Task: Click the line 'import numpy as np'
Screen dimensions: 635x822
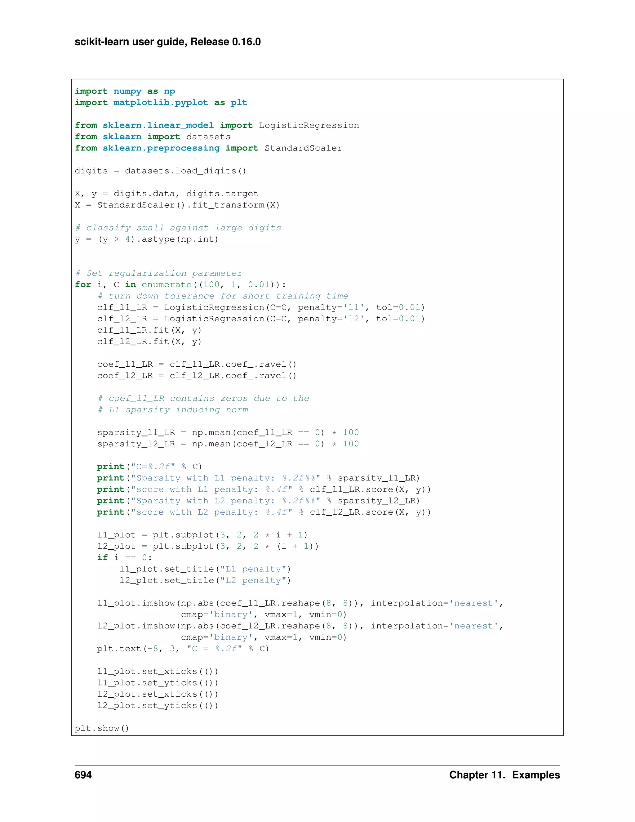Action: (x=125, y=92)
